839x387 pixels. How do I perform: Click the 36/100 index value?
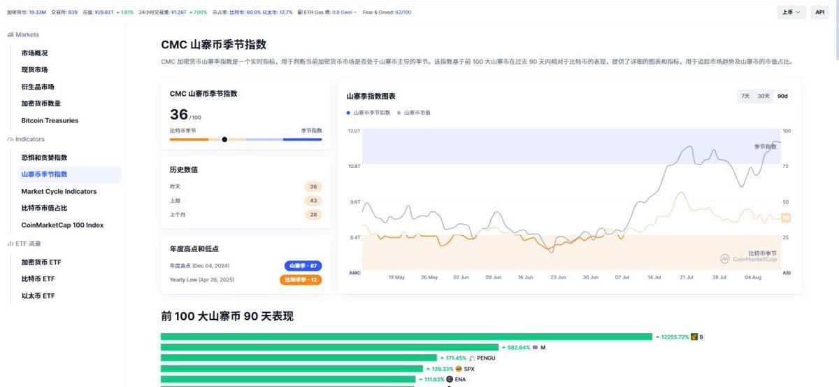185,115
